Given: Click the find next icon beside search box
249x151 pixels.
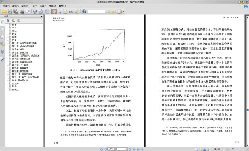Looking at the screenshot, I should pos(114,12).
